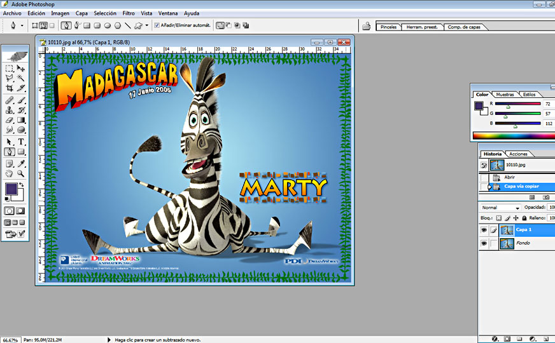Open geometry options dropdown arrow
The height and width of the screenshot is (343, 555).
pos(147,25)
